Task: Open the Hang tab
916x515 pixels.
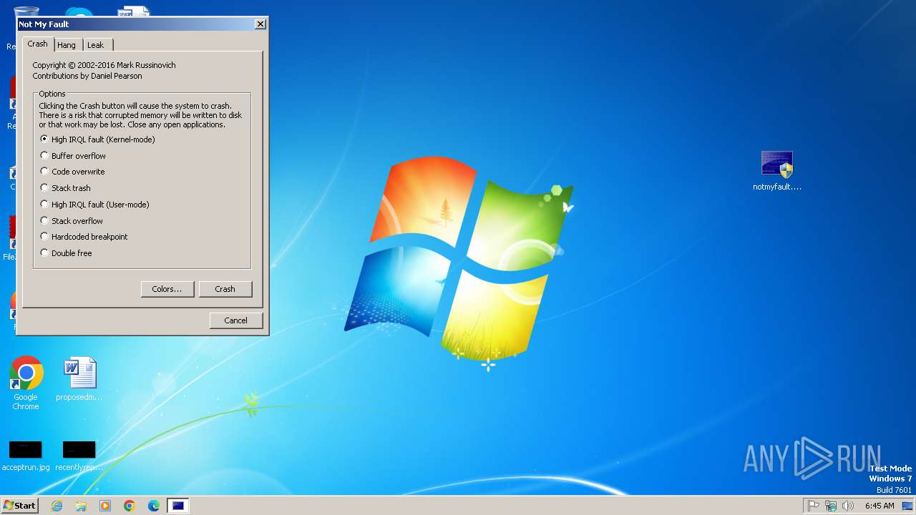Action: [x=67, y=45]
